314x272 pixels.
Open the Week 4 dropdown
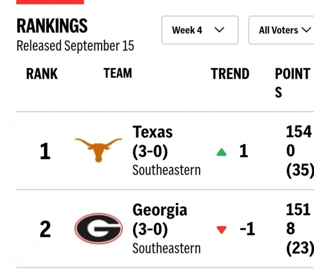[x=199, y=30]
